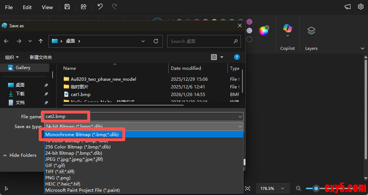Screen dimensions: 368x195
Task: Go up one folder level
Action: (41, 41)
